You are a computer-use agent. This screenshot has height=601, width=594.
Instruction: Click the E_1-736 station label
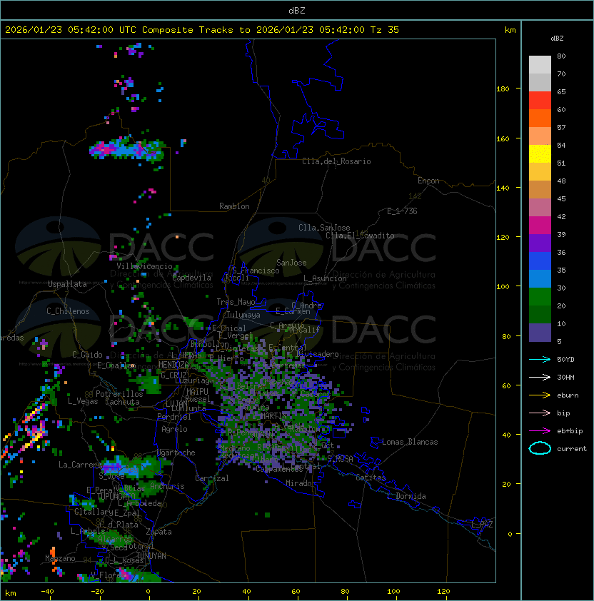(x=402, y=211)
